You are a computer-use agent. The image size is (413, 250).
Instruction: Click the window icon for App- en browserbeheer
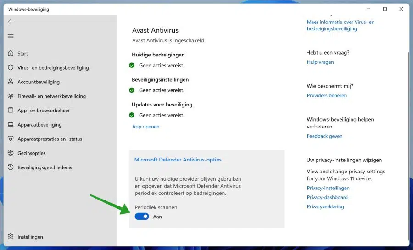click(11, 110)
